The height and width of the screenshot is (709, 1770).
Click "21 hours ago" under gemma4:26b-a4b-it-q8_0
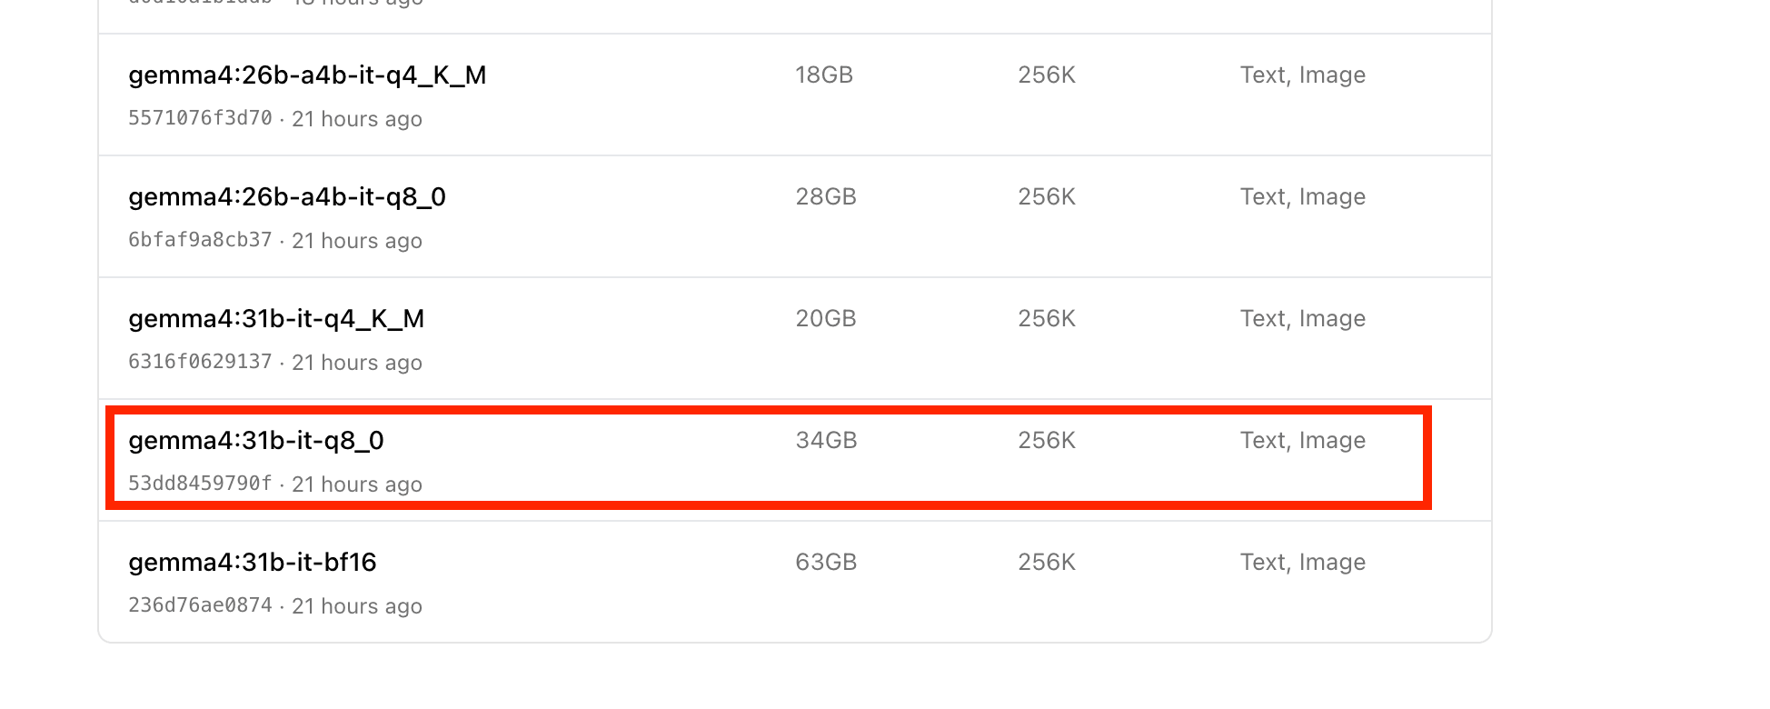click(x=357, y=241)
